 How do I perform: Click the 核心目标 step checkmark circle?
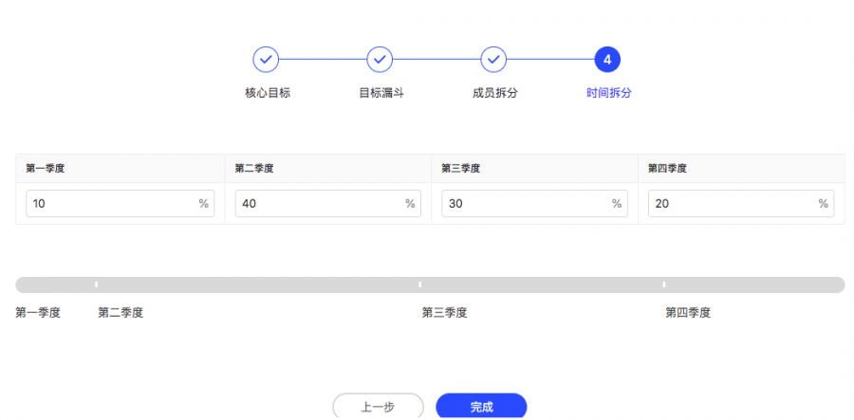click(266, 60)
